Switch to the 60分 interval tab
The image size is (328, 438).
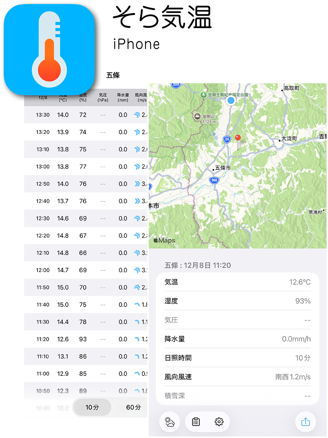tap(134, 407)
